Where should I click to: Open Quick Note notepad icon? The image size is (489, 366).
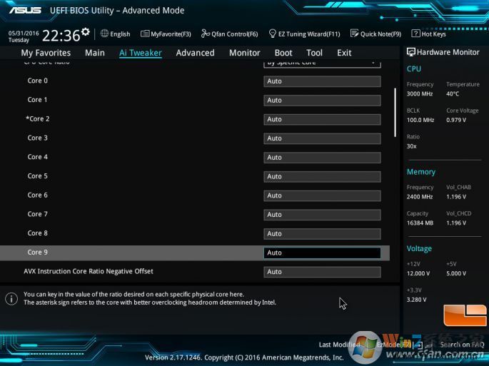coord(355,34)
